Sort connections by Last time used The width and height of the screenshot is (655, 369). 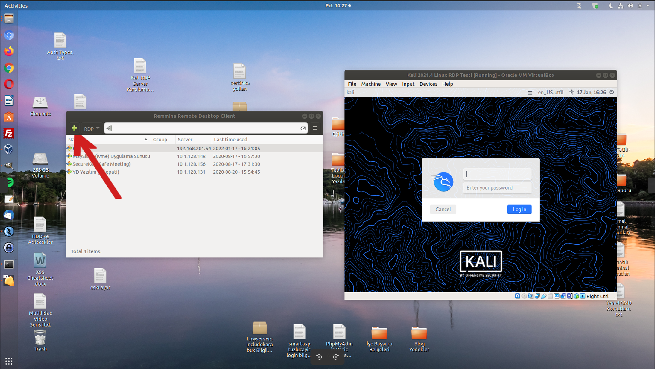[x=231, y=139]
